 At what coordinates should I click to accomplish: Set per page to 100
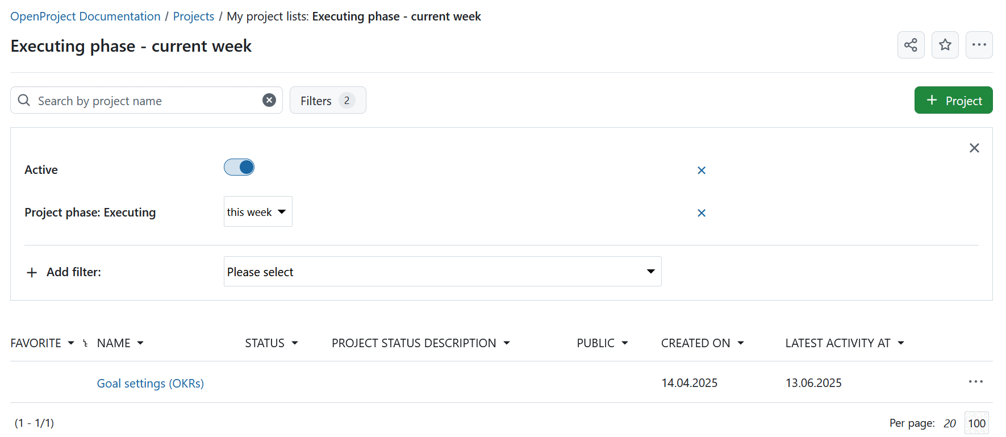click(976, 423)
